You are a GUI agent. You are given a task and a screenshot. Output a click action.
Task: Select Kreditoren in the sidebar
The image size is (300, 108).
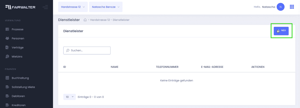point(18,105)
